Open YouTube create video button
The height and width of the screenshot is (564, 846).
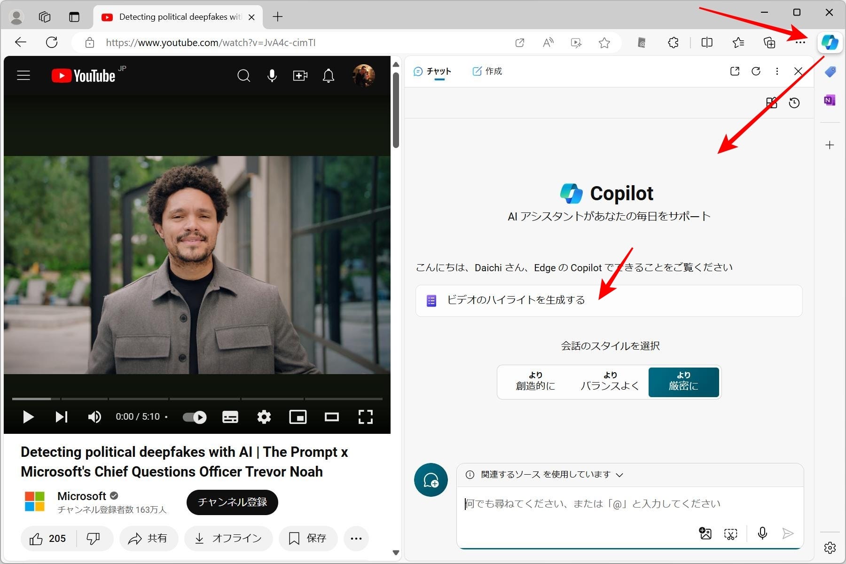(x=300, y=76)
